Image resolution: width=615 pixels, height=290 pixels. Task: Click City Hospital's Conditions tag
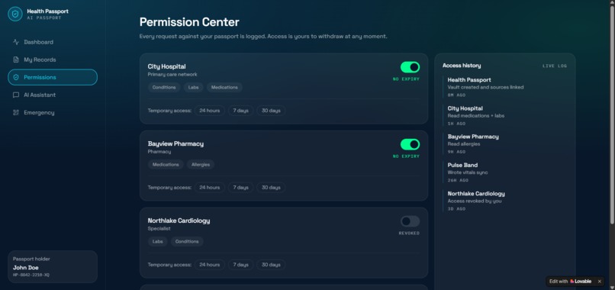[x=164, y=88]
